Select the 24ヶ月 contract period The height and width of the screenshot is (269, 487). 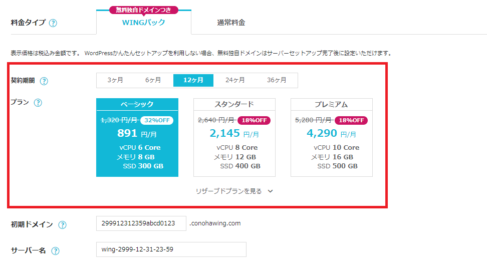click(x=235, y=80)
